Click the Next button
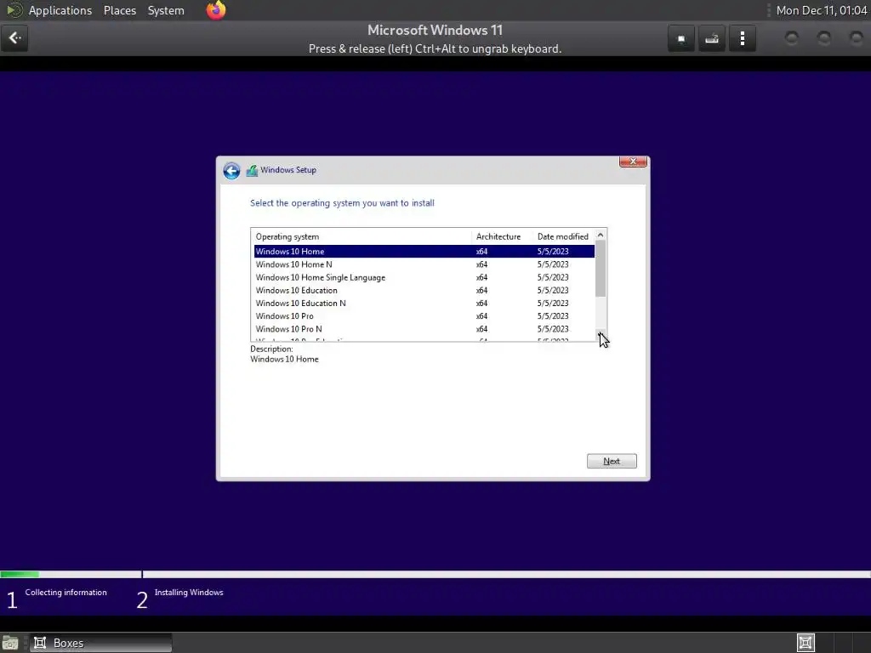871x653 pixels. point(612,461)
